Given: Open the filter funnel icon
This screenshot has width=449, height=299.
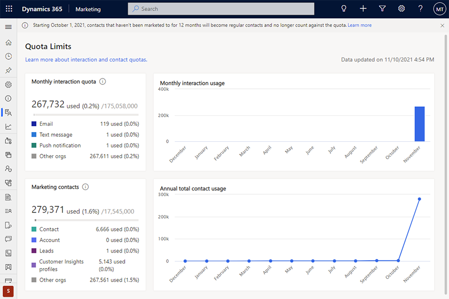Looking at the screenshot, I should click(x=382, y=8).
